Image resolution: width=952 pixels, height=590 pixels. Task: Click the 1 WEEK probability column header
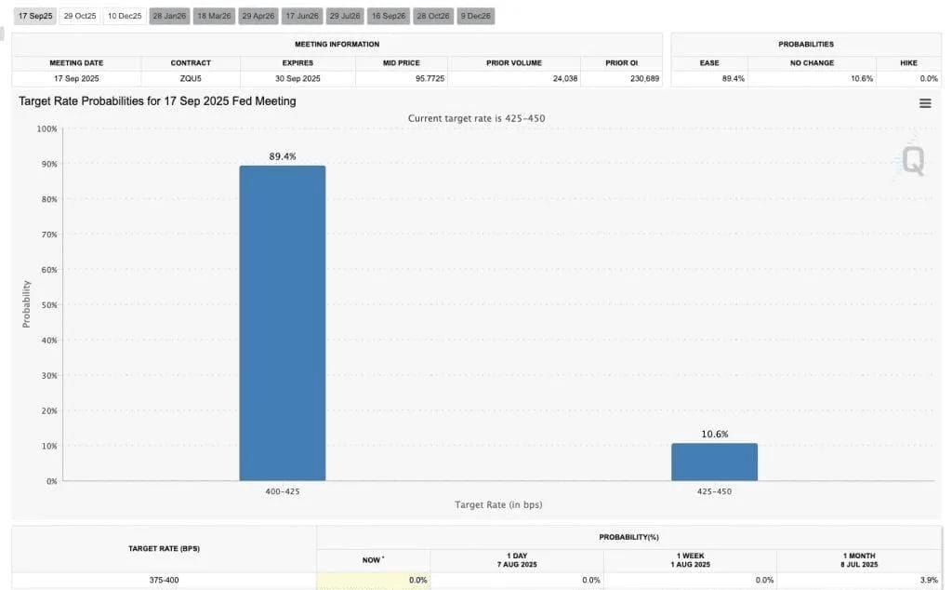pyautogui.click(x=691, y=560)
